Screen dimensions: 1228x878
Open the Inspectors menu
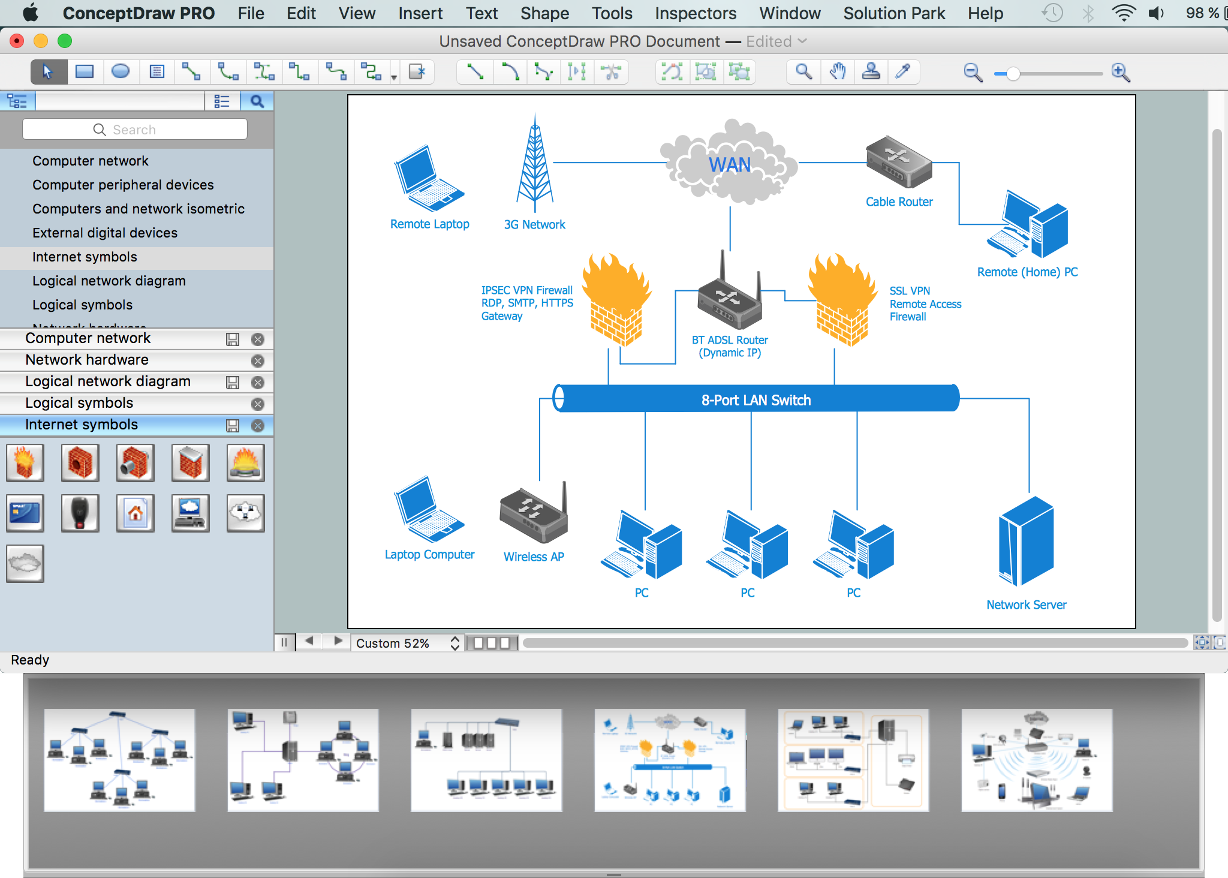[696, 13]
